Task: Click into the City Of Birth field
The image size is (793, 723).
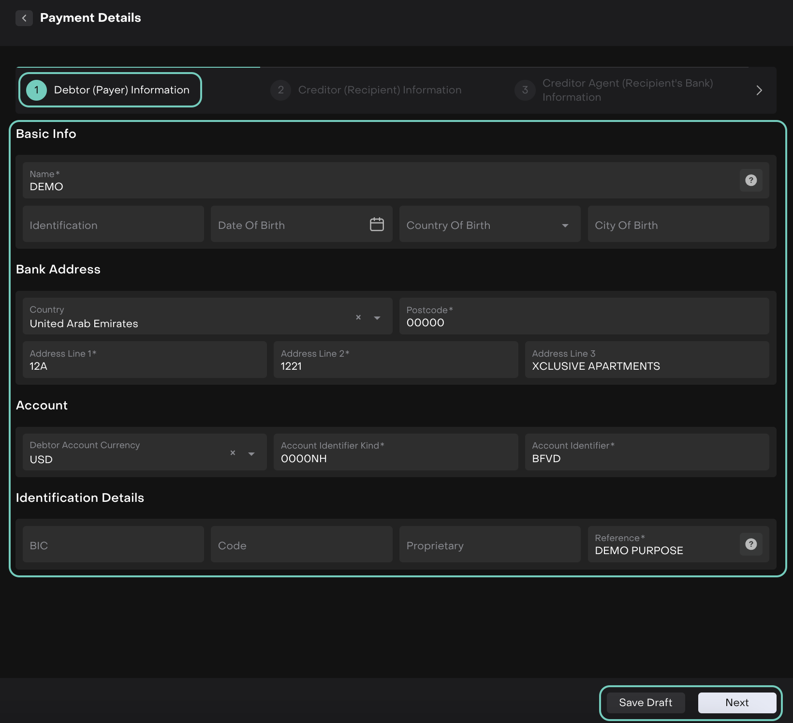Action: pos(678,225)
